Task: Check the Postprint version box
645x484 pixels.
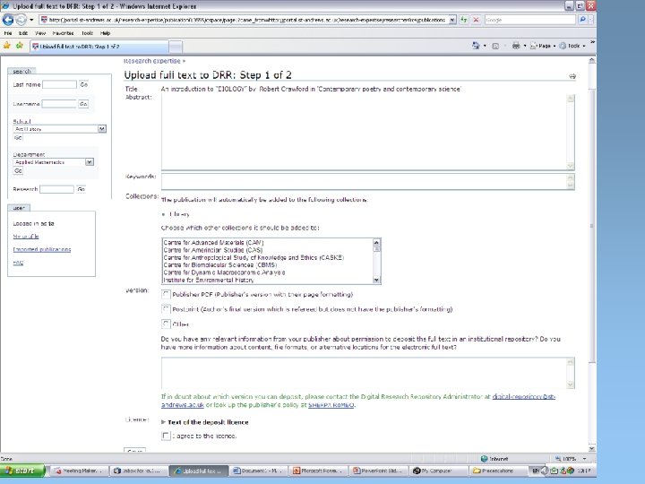Action: coord(166,309)
